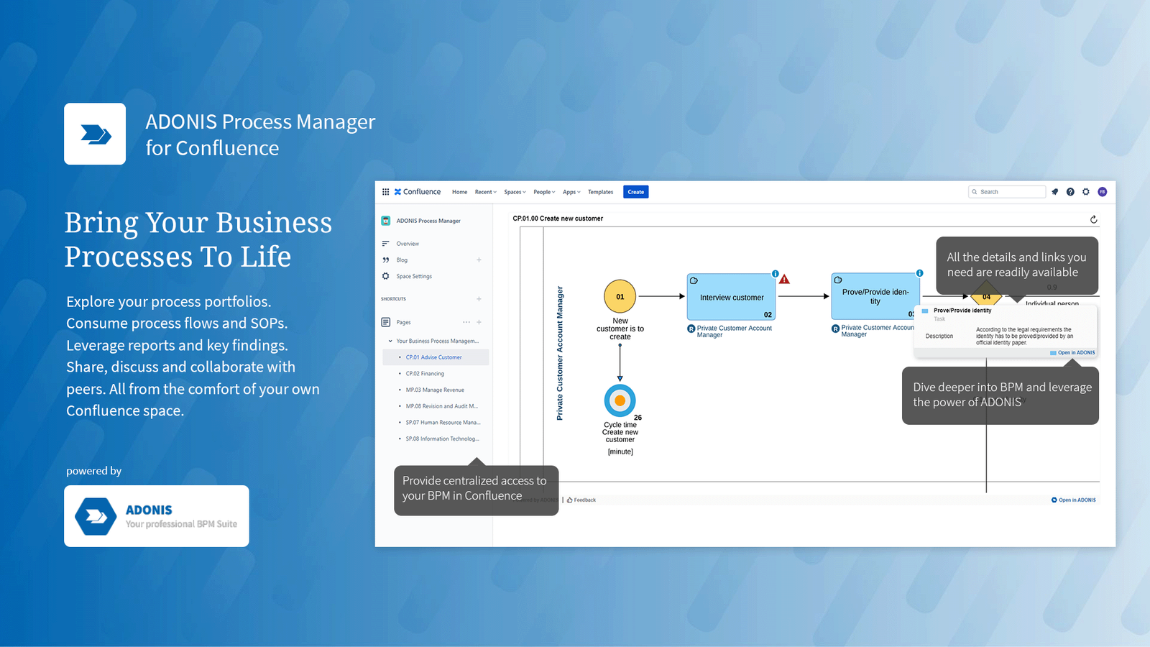The image size is (1150, 647).
Task: Open the Confluence app switcher grid
Action: [385, 192]
